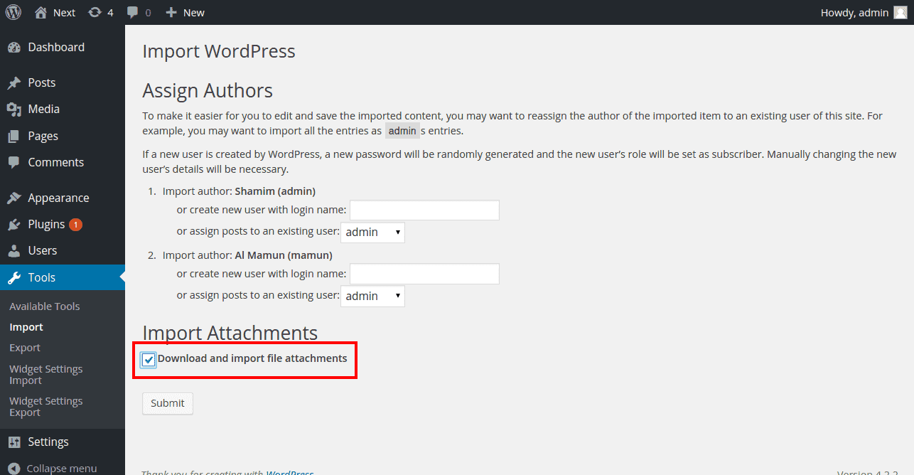
Task: Uncheck Download and import file attachments
Action: (x=148, y=360)
